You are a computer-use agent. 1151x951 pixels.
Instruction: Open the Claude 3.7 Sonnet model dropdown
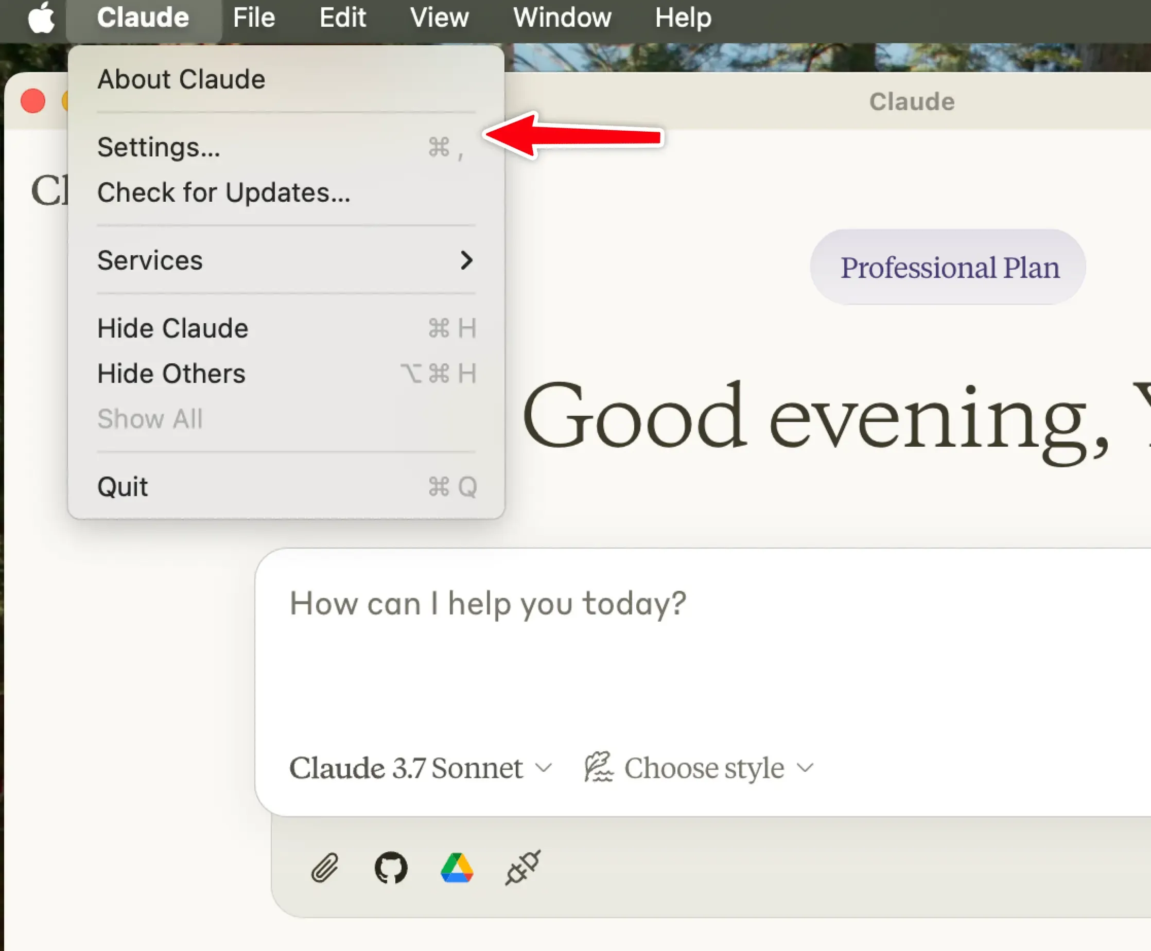tap(420, 768)
